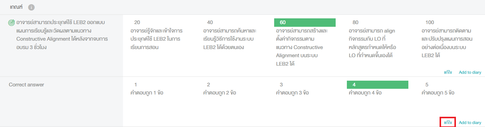Choose Correct answer level 5
Image resolution: width=485 pixels, height=127 pixels.
coord(450,89)
